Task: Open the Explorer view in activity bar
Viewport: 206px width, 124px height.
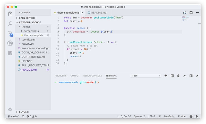Action: tap(10, 14)
